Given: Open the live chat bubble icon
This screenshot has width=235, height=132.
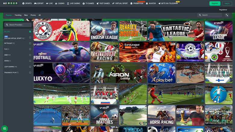Looking at the screenshot, I should point(5,129).
